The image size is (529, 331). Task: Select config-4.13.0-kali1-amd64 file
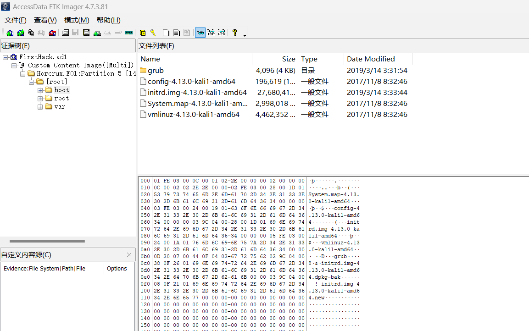click(x=191, y=82)
